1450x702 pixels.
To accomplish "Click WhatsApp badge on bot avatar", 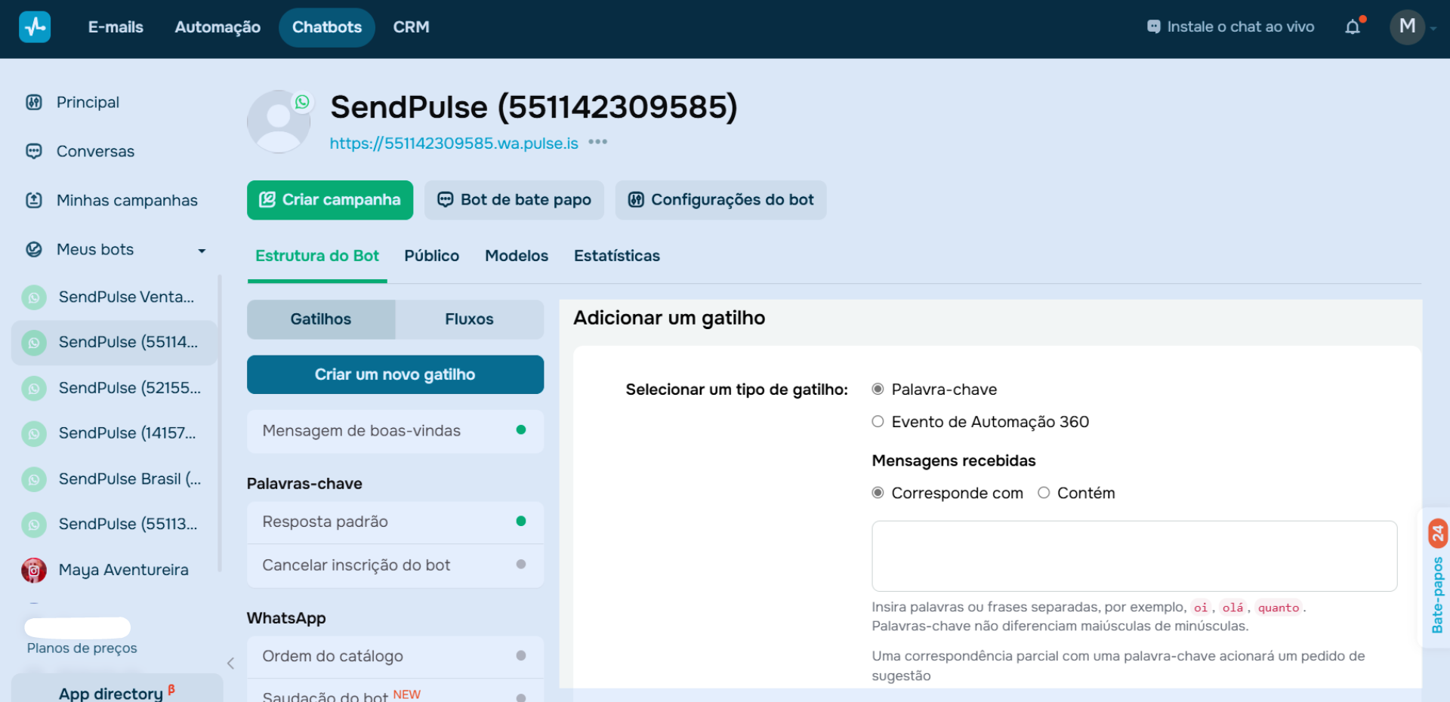I will [302, 102].
